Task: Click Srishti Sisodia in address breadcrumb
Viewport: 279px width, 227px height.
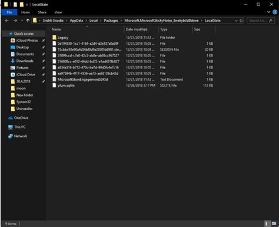Action: tap(53, 21)
